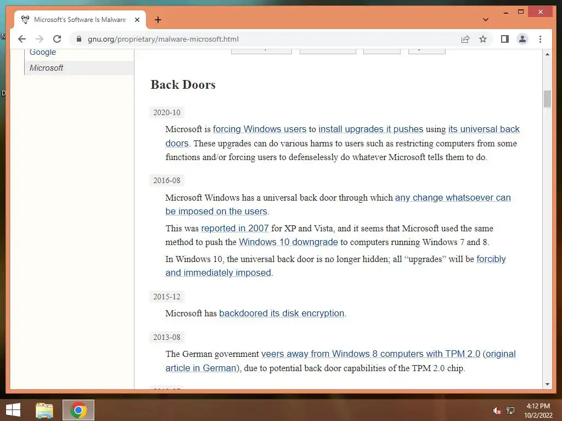This screenshot has width=562, height=421.
Task: Open 'any change whatsoever can be imposed' link
Action: pos(453,197)
